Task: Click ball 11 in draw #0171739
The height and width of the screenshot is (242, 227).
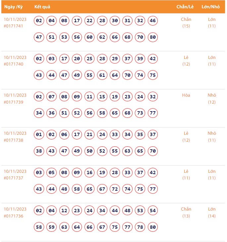Action: point(89,97)
